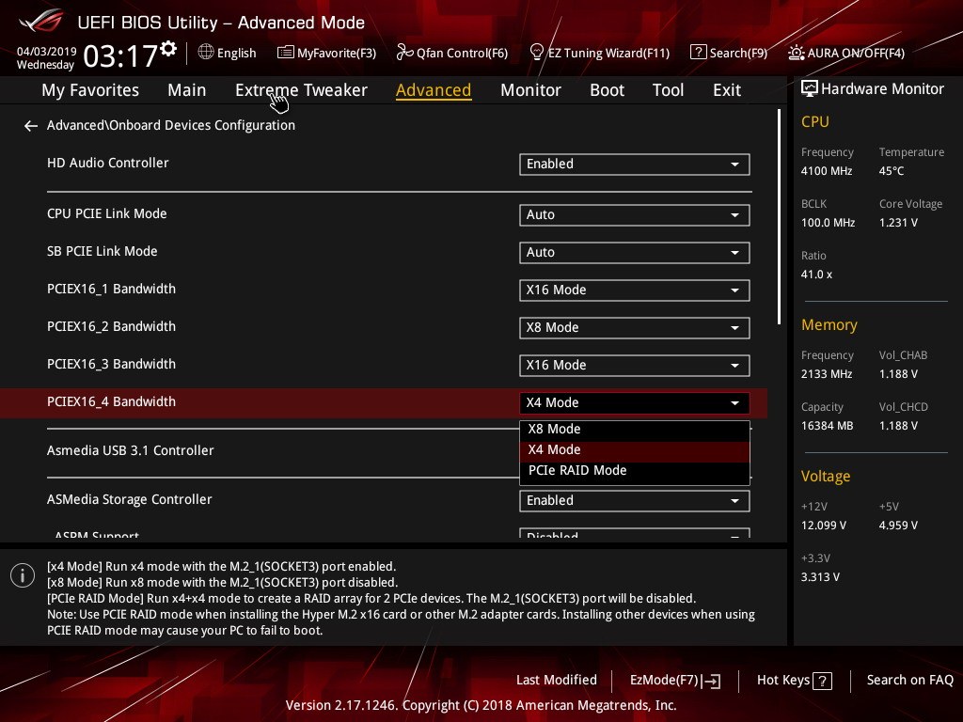Open the PCIEX16_1 Bandwidth dropdown

point(635,290)
